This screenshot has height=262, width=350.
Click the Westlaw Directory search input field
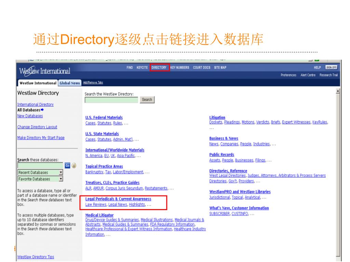[x=111, y=100]
